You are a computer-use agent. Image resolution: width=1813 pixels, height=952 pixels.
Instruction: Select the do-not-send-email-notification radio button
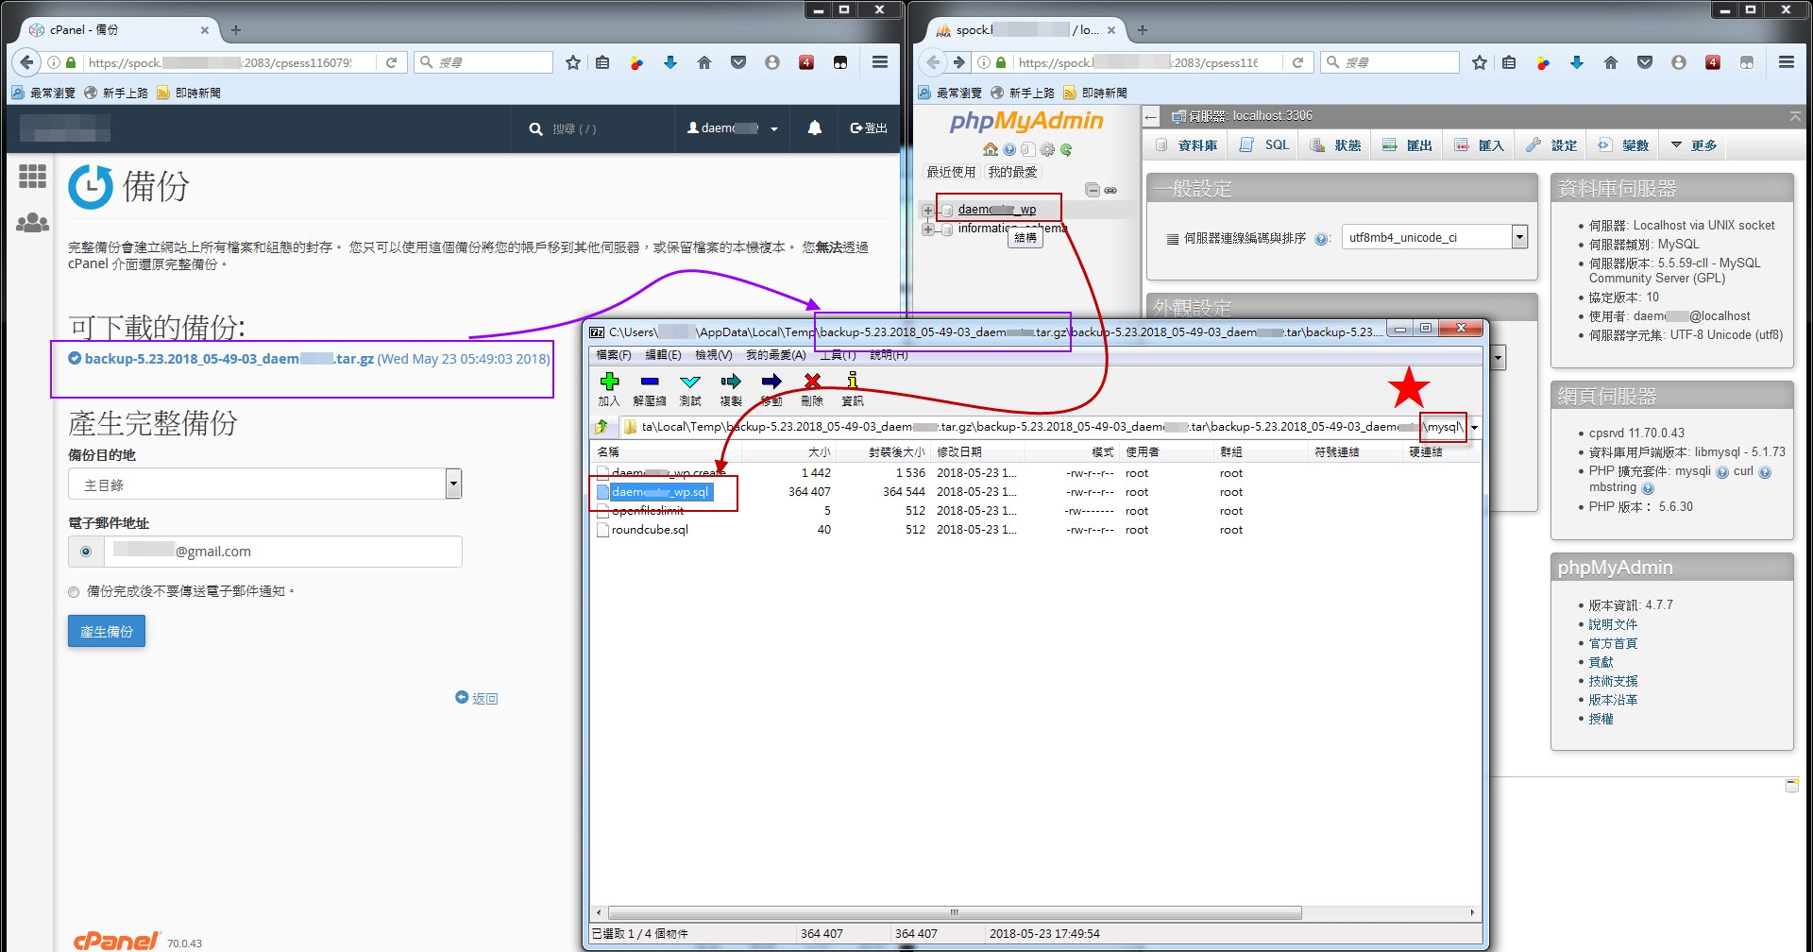click(74, 592)
